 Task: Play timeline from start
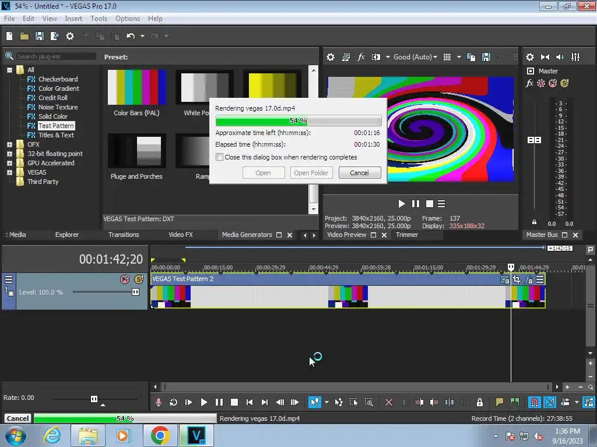[x=188, y=402]
